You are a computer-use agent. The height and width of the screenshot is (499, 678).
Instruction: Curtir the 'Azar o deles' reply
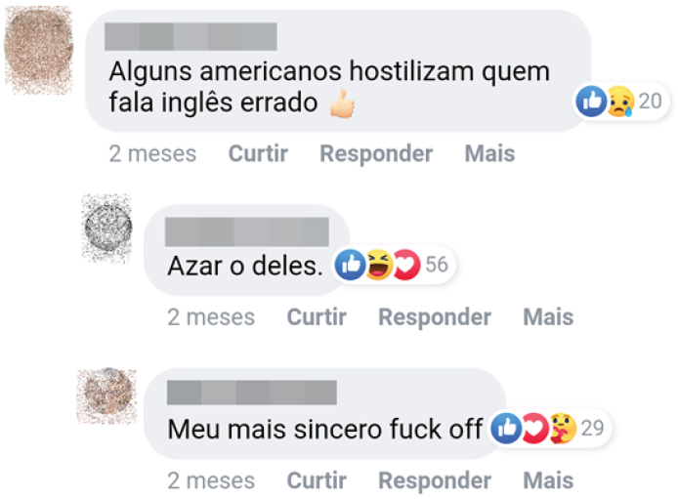[317, 317]
